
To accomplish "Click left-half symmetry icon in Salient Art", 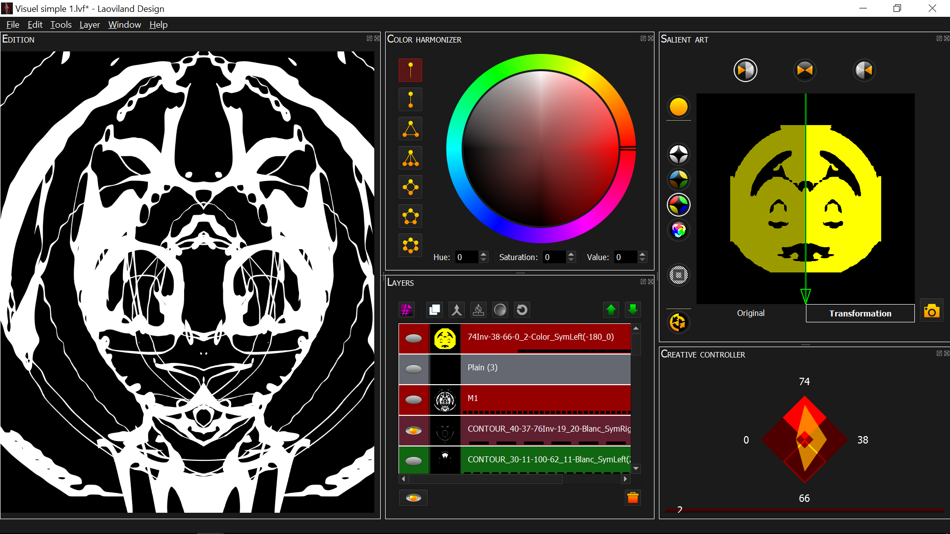I will pos(745,70).
